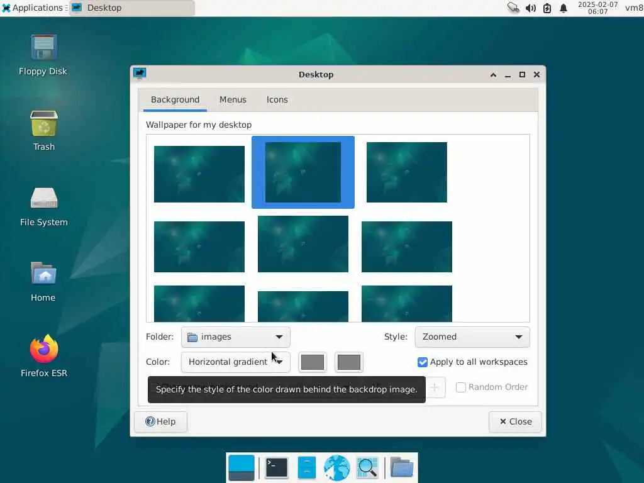644x483 pixels.
Task: Switch to the Background tab
Action: 175,100
